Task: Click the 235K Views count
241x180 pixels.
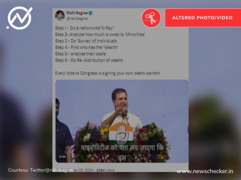Action: click(105, 170)
